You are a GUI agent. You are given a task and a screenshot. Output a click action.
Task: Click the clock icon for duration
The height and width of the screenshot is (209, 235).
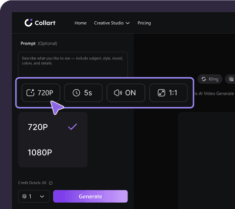(x=76, y=93)
